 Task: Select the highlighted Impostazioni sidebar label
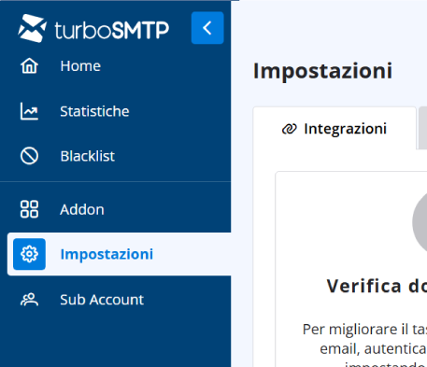107,254
